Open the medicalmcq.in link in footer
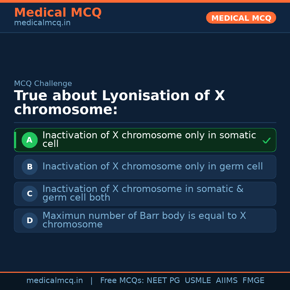Screen dimensions: 290x290 [55, 281]
